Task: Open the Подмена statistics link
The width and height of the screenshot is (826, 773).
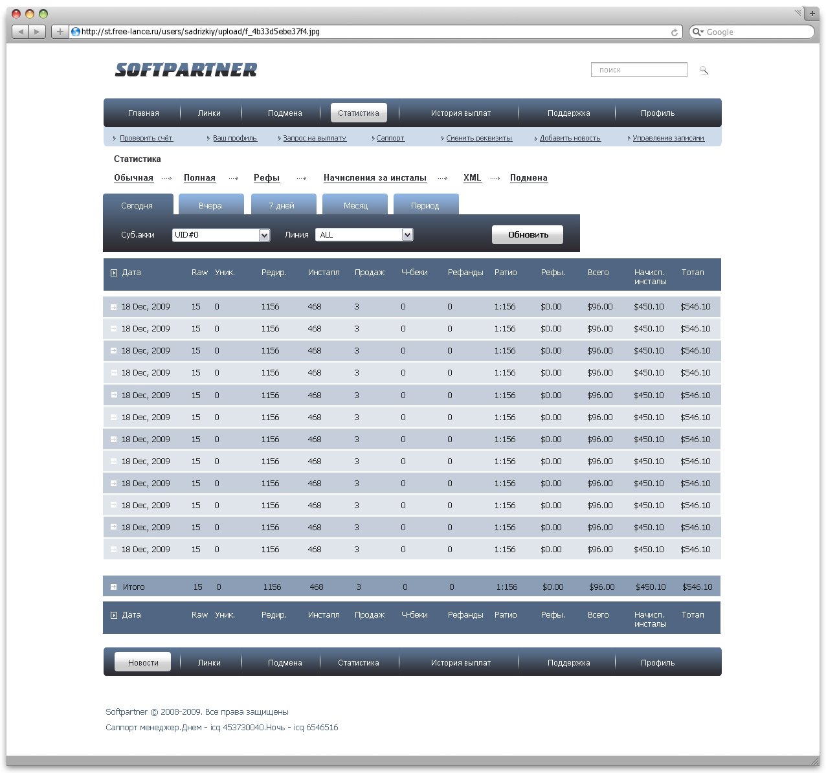Action: point(529,178)
